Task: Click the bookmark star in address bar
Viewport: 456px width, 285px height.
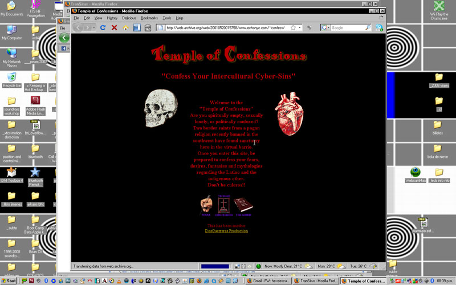Action: tap(293, 27)
